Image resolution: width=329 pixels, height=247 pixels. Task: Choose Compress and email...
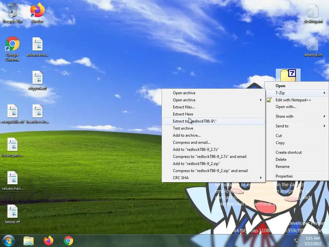pos(213,142)
